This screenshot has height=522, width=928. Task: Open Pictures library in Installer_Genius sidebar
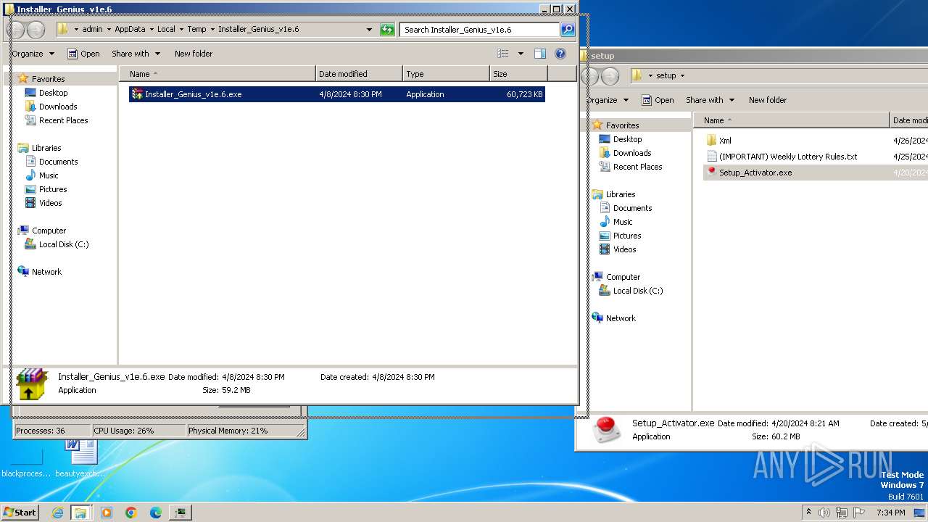(x=53, y=189)
